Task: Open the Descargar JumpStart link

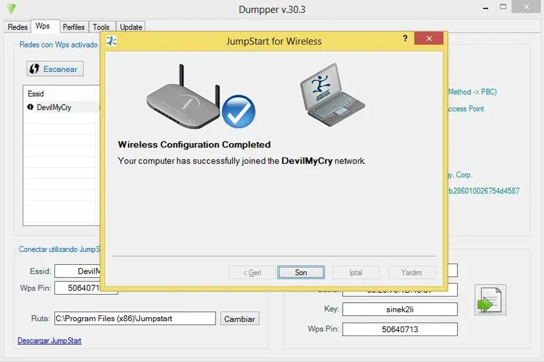Action: coord(49,340)
